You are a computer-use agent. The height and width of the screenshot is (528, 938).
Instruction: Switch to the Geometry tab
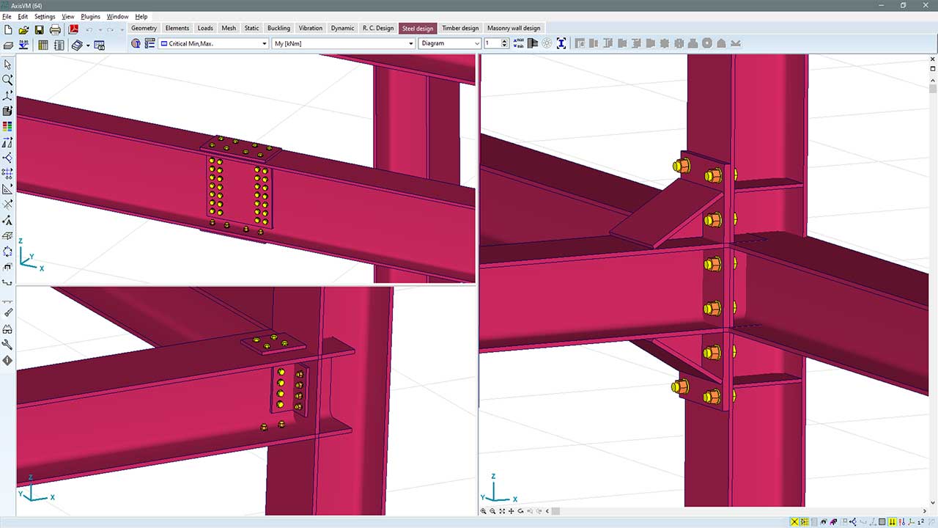144,28
